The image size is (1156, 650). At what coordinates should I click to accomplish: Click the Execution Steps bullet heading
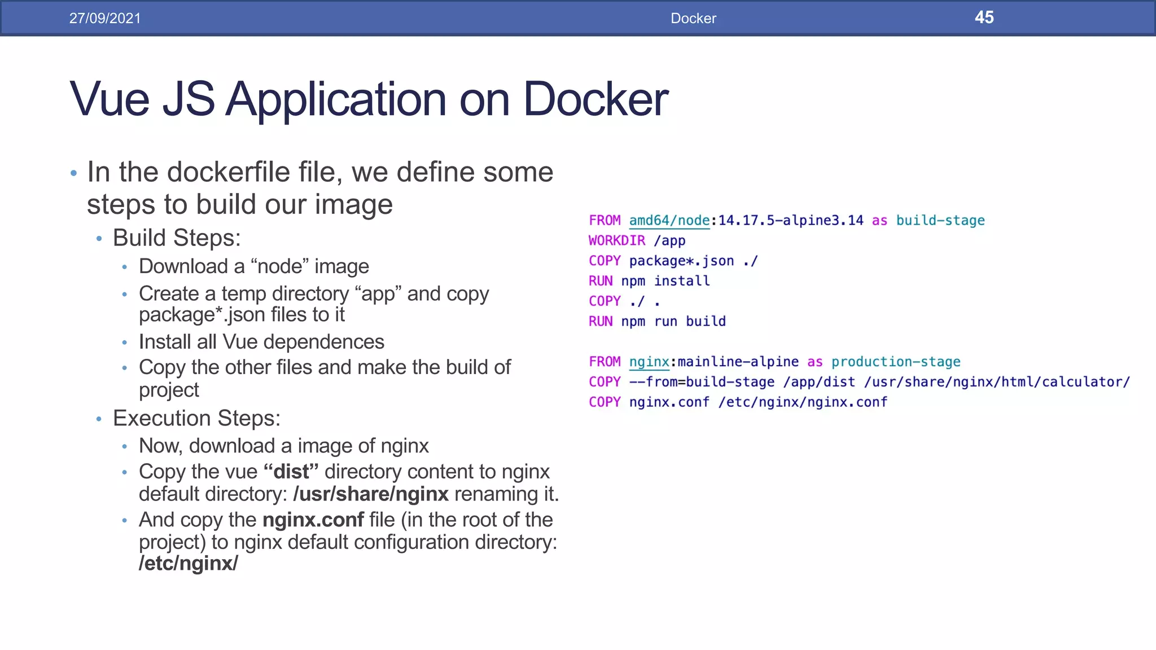click(196, 418)
